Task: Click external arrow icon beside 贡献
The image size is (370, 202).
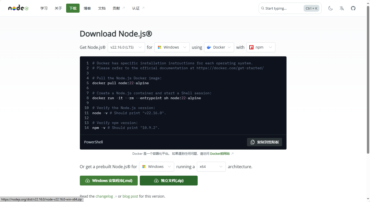Action: [x=123, y=8]
